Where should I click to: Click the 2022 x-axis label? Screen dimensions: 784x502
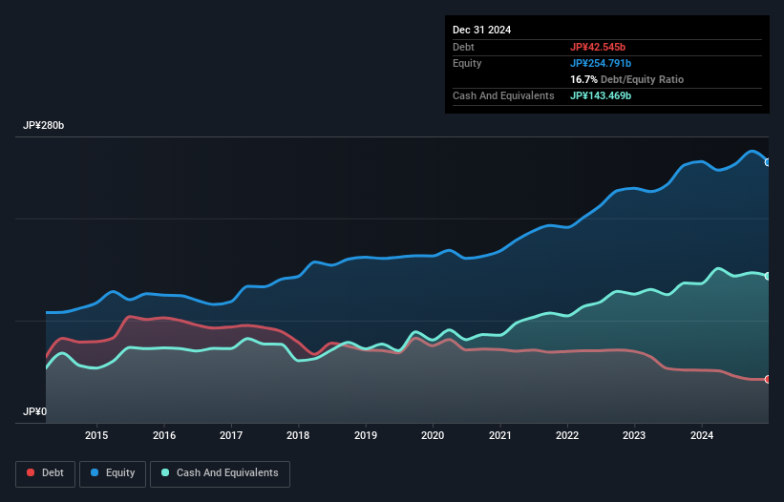[567, 435]
